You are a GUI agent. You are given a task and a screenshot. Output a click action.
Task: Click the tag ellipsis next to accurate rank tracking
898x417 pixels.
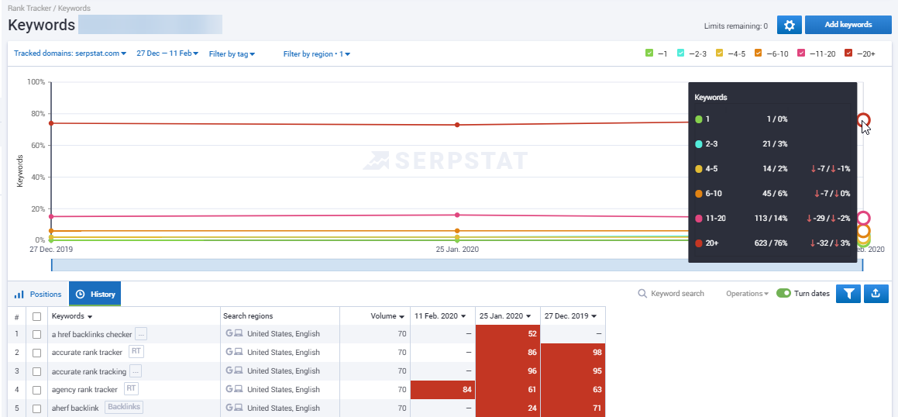tap(136, 371)
